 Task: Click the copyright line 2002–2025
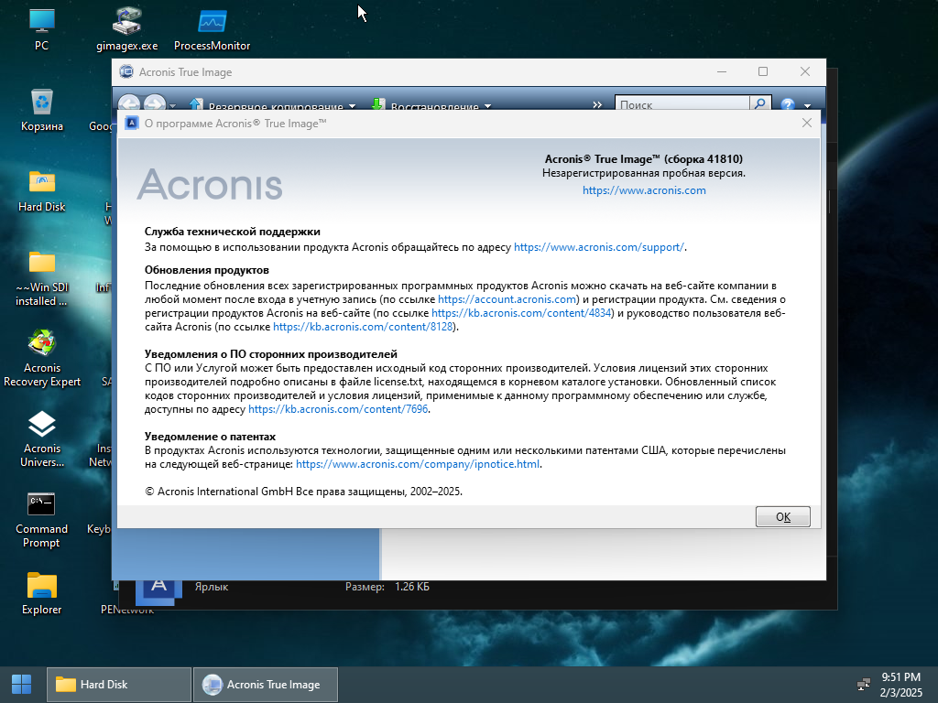[303, 492]
